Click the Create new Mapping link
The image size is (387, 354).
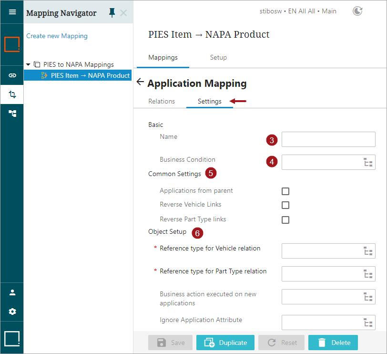point(57,36)
